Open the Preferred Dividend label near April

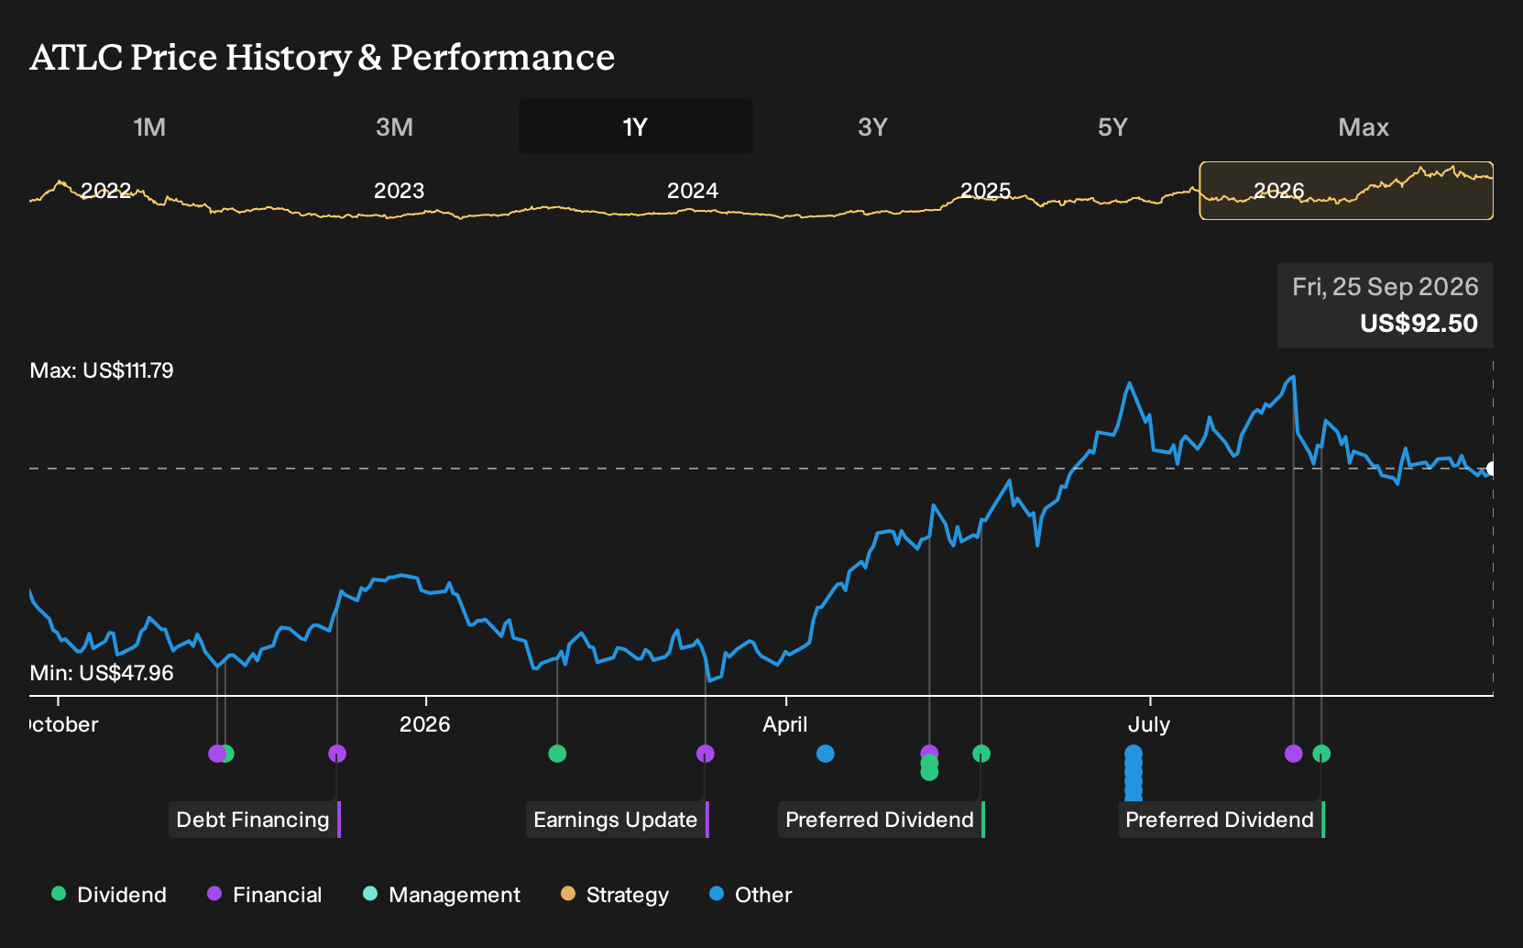pos(882,820)
